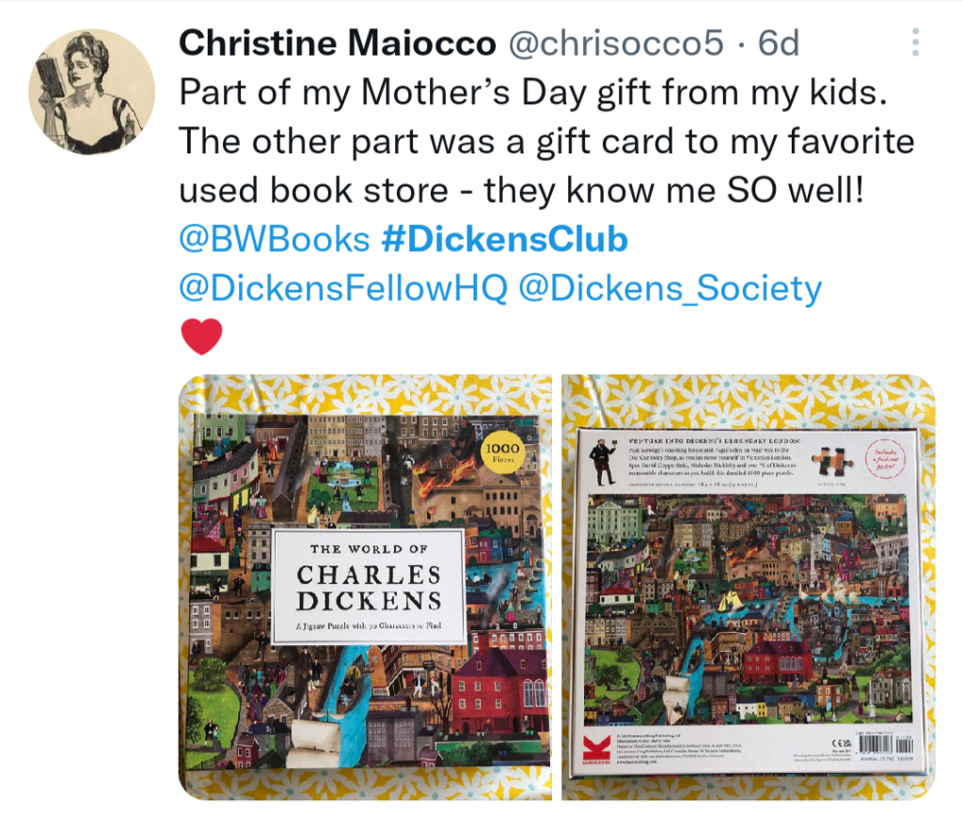This screenshot has height=820, width=963.
Task: Open the @DickensFellowHQ mention
Action: [342, 288]
